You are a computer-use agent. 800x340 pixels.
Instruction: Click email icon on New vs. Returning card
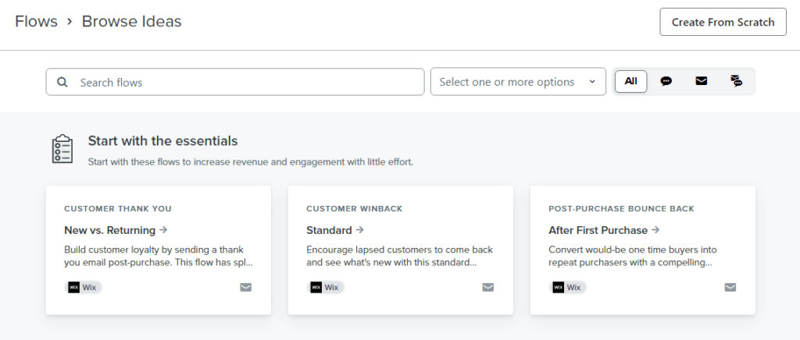click(x=246, y=287)
